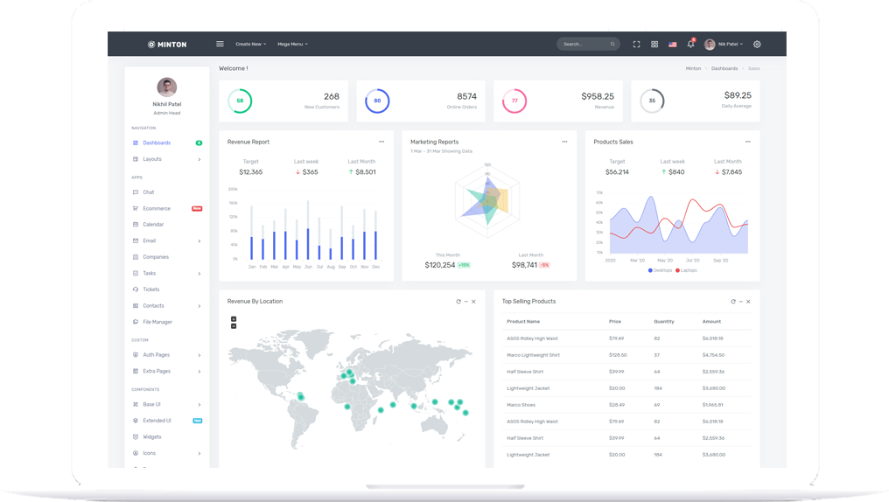Open the Create New dropdown

[x=250, y=44]
